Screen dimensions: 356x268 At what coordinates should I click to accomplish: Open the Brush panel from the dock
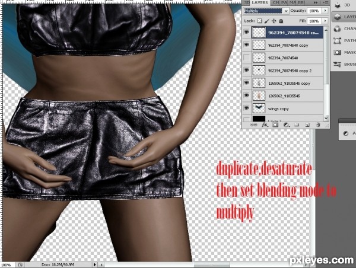344,65
